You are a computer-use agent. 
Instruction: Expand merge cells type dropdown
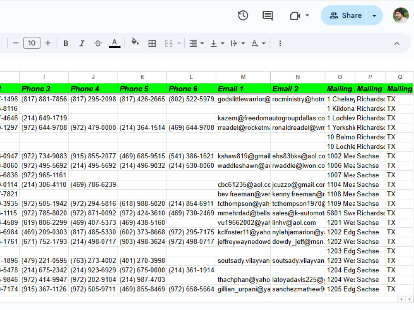(x=179, y=43)
